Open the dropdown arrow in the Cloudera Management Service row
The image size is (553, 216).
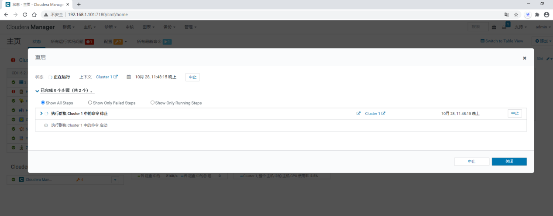(115, 180)
